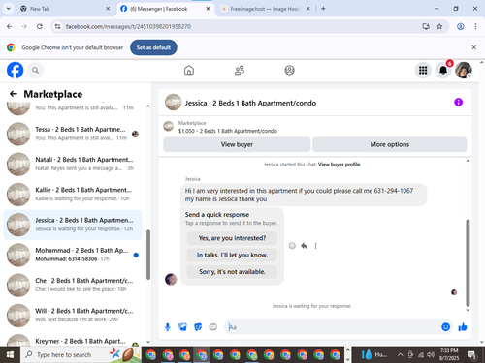
Task: Open the Friends icon in top navigation
Action: click(240, 70)
